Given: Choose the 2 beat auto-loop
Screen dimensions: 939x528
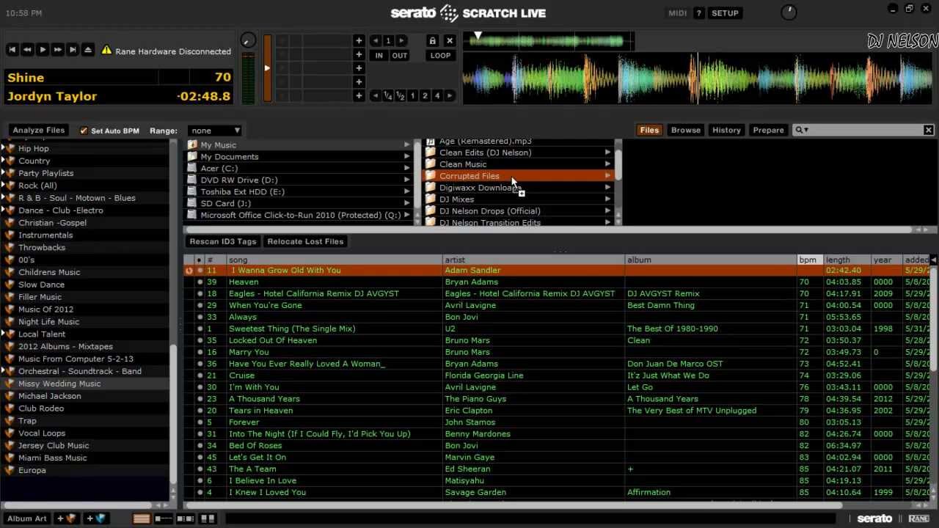Looking at the screenshot, I should [425, 96].
